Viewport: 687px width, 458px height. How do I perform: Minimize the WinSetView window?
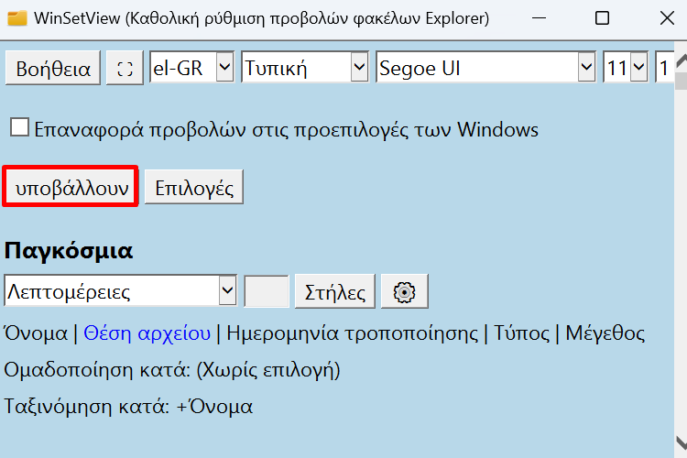point(539,18)
